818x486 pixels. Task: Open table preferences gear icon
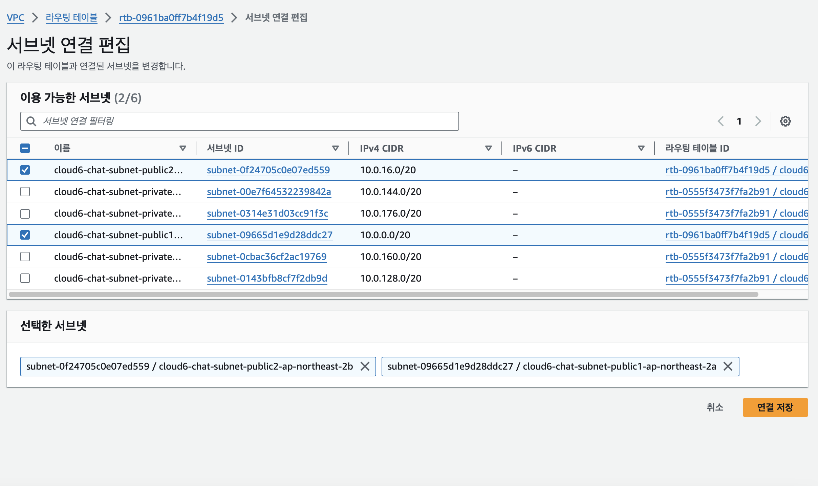click(785, 121)
